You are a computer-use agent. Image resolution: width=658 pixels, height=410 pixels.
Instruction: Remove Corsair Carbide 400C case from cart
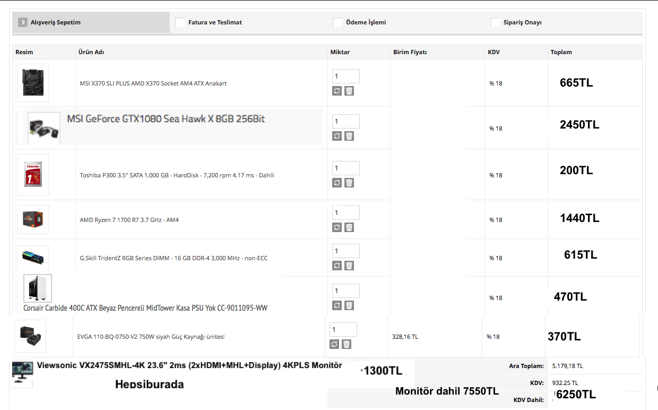pyautogui.click(x=349, y=305)
